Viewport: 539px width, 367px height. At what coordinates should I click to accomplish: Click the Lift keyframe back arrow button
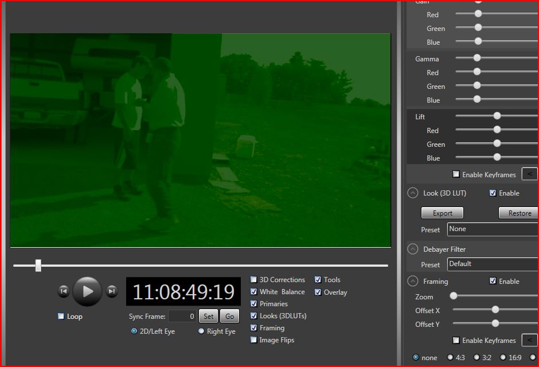click(x=529, y=174)
